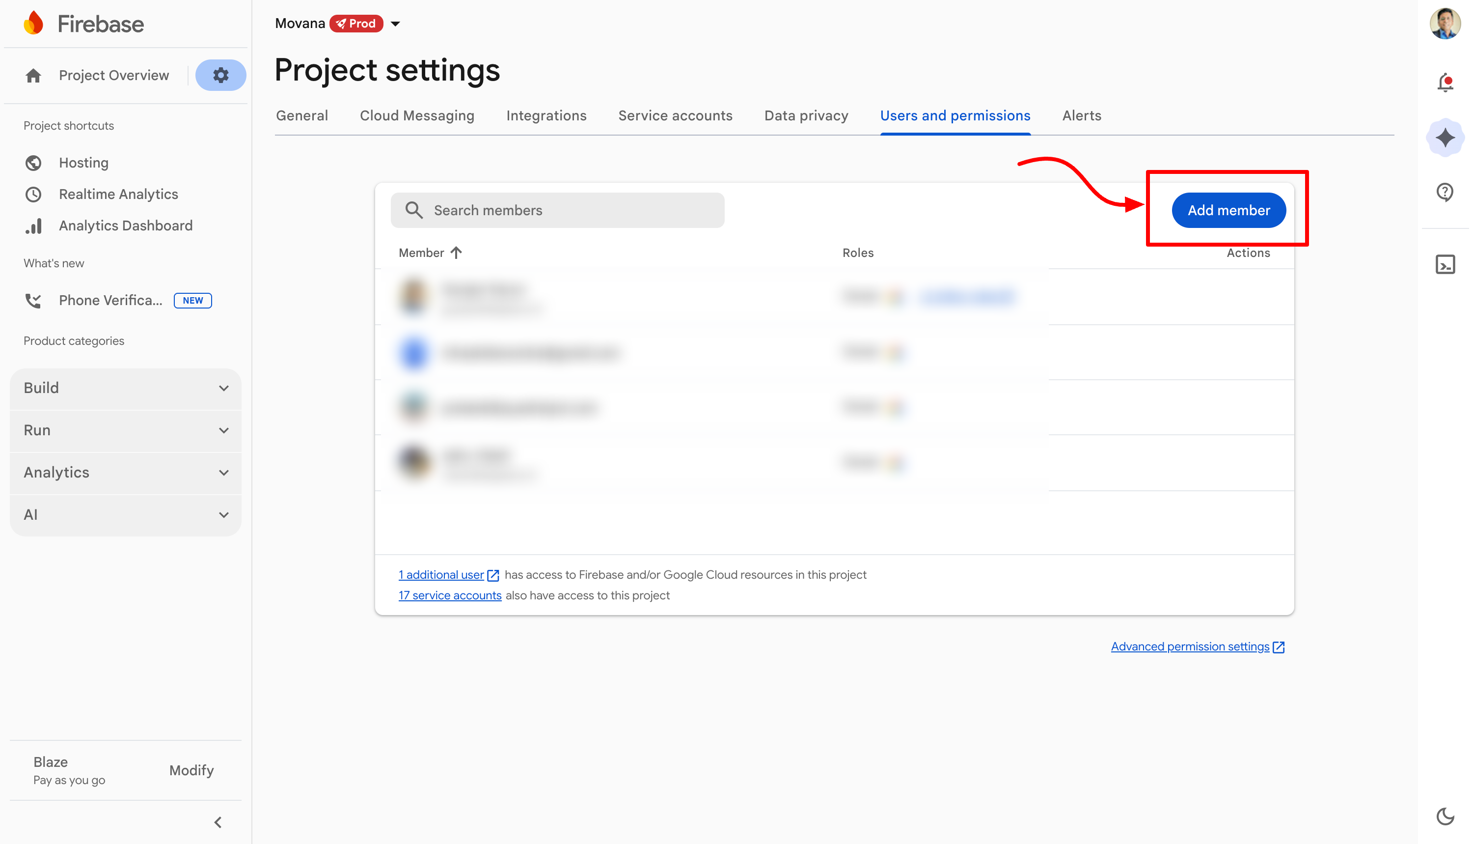The width and height of the screenshot is (1473, 844).
Task: Sort members by Member column arrow
Action: [x=457, y=253]
